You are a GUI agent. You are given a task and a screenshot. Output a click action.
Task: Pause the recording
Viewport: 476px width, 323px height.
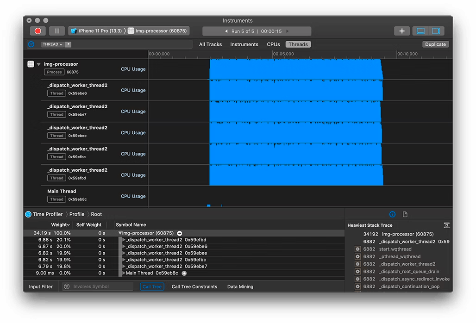click(x=57, y=31)
